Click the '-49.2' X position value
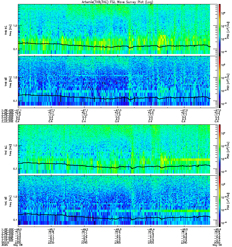The width and height of the screenshot is (232, 247). (84, 229)
